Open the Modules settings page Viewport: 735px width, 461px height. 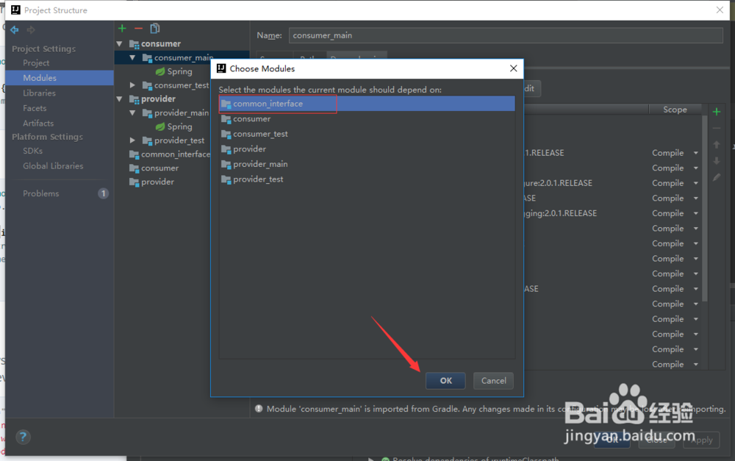tap(60, 78)
